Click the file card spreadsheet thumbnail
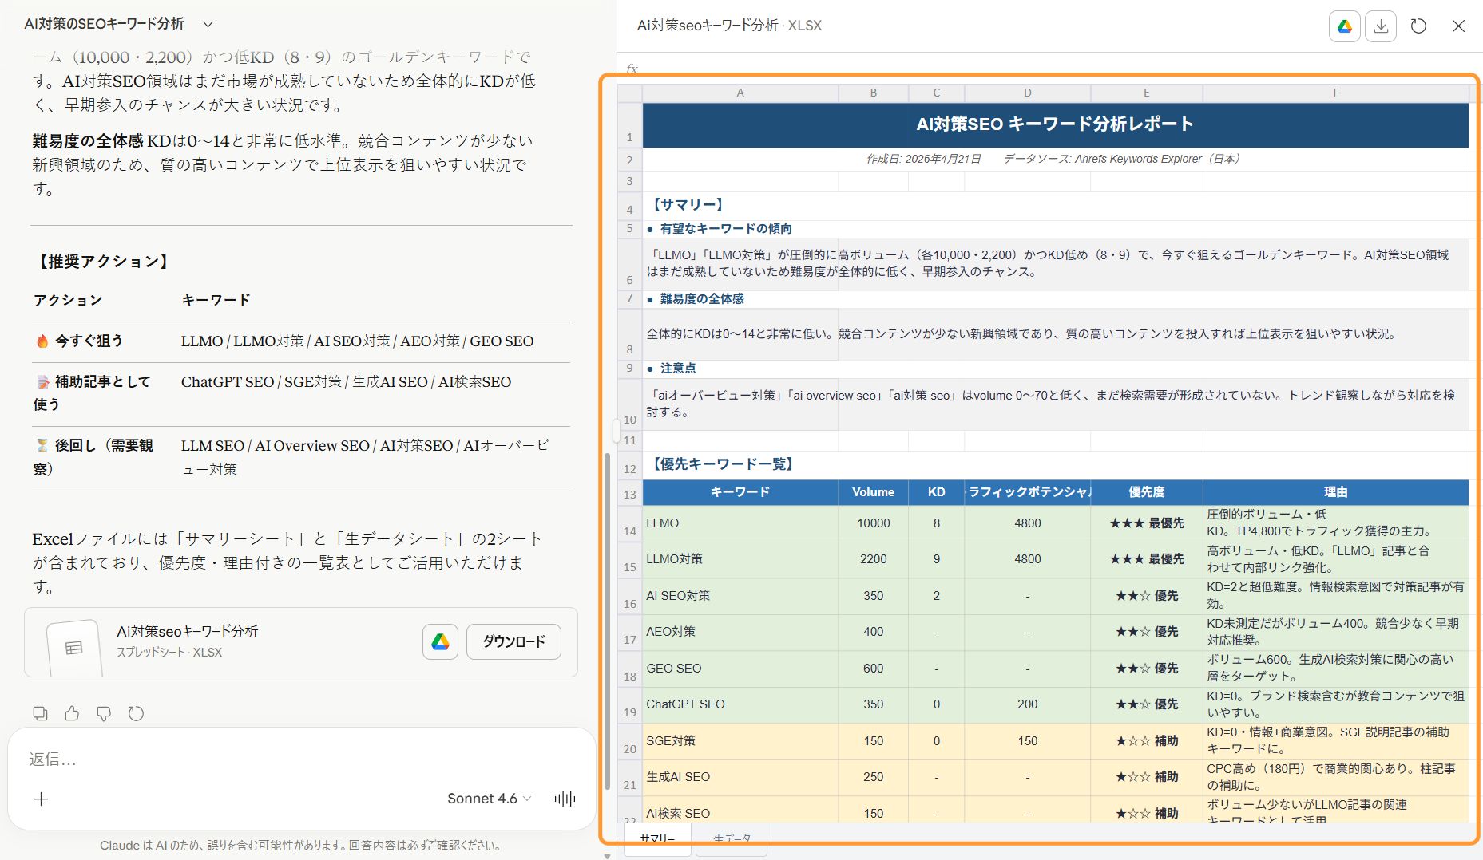The width and height of the screenshot is (1483, 860). pos(73,647)
